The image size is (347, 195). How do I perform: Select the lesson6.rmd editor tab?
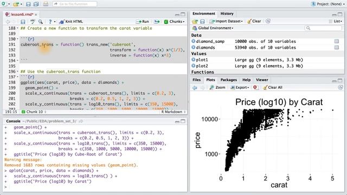pyautogui.click(x=22, y=15)
